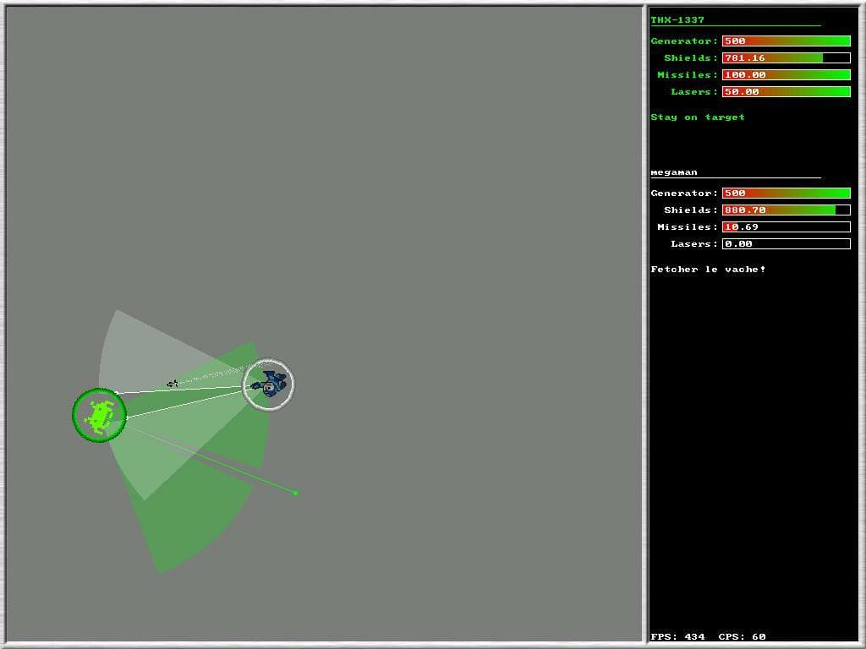Screen dimensions: 866x649
Task: Click the blue megaman robot ship
Action: [269, 384]
